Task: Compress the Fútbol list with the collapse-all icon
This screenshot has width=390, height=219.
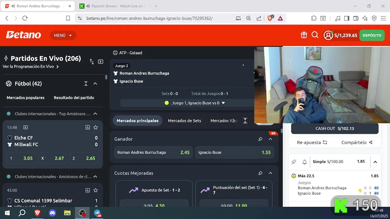Action: (x=86, y=84)
